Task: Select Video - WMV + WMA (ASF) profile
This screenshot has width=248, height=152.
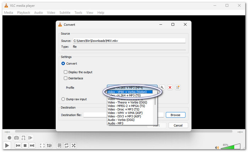Action: click(x=130, y=113)
